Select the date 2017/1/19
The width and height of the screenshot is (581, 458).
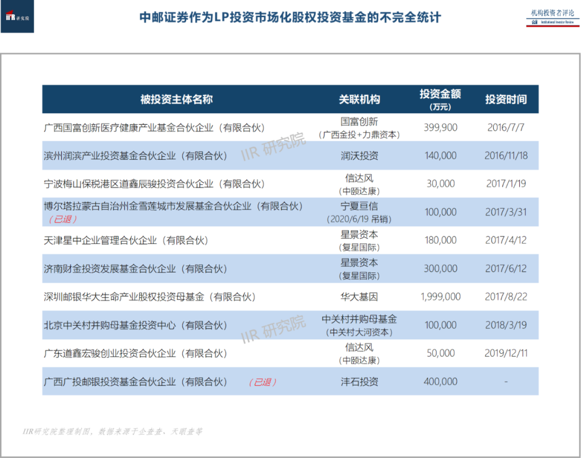click(506, 184)
